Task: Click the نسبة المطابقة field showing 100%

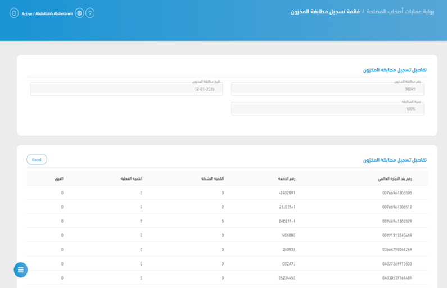Action: coord(327,109)
